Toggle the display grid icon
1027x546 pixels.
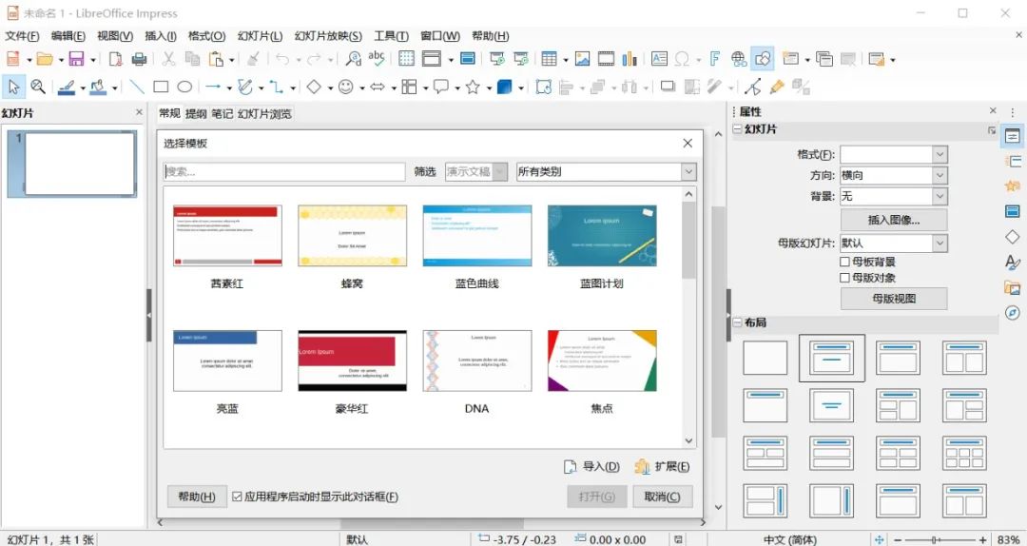click(406, 59)
